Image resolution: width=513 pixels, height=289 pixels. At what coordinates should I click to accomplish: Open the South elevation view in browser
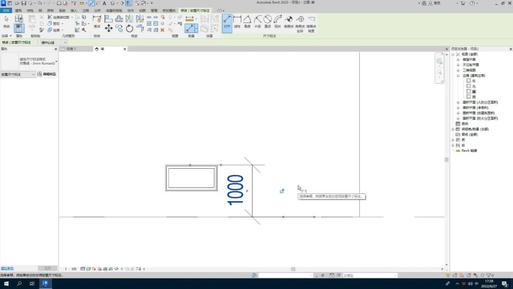pos(474,92)
